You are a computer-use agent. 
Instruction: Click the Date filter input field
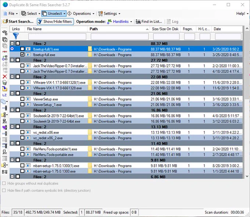click(x=228, y=36)
